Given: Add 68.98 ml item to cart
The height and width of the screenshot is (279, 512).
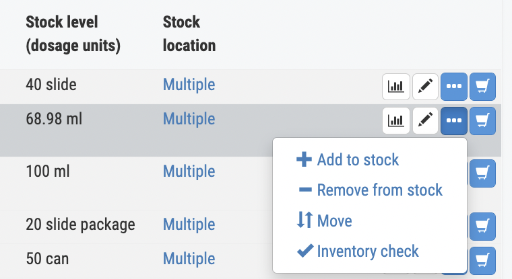Looking at the screenshot, I should coord(482,120).
